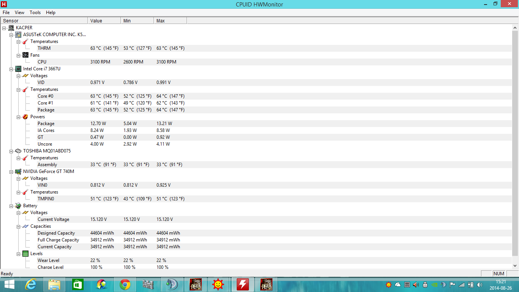Image resolution: width=519 pixels, height=292 pixels.
Task: Click the battery power tray icon
Action: 471,284
